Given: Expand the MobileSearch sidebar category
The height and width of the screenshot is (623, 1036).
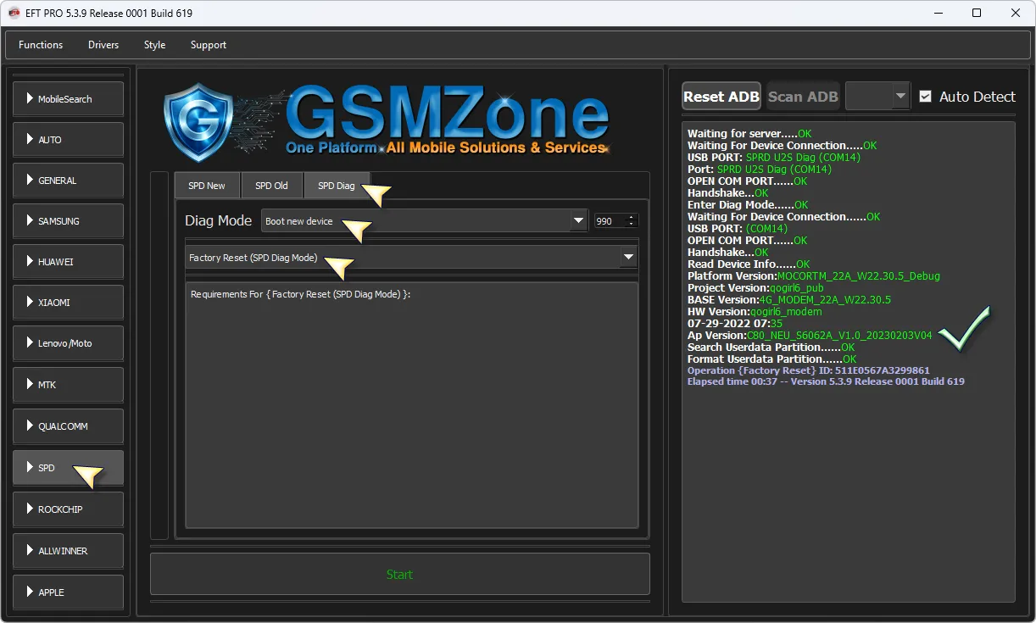Looking at the screenshot, I should point(68,99).
